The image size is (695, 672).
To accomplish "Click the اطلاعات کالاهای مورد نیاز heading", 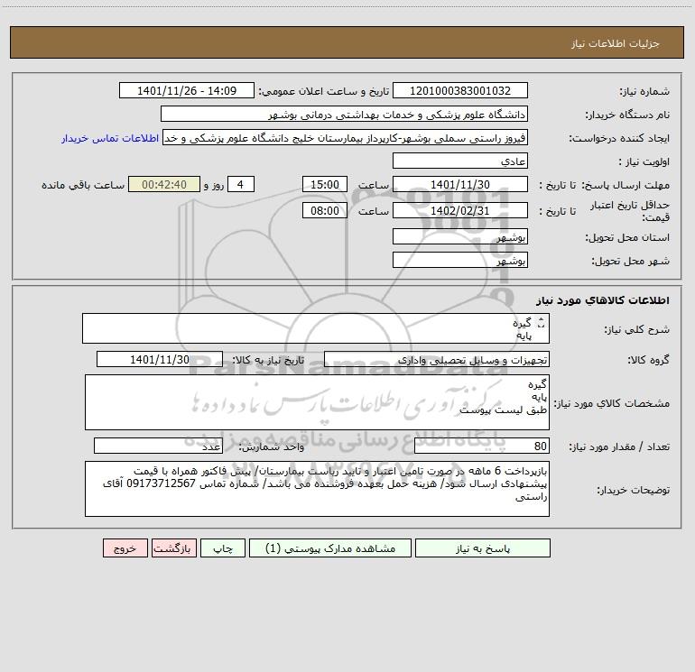I will click(x=603, y=300).
